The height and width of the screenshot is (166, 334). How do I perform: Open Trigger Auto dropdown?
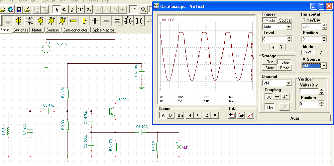(288, 27)
